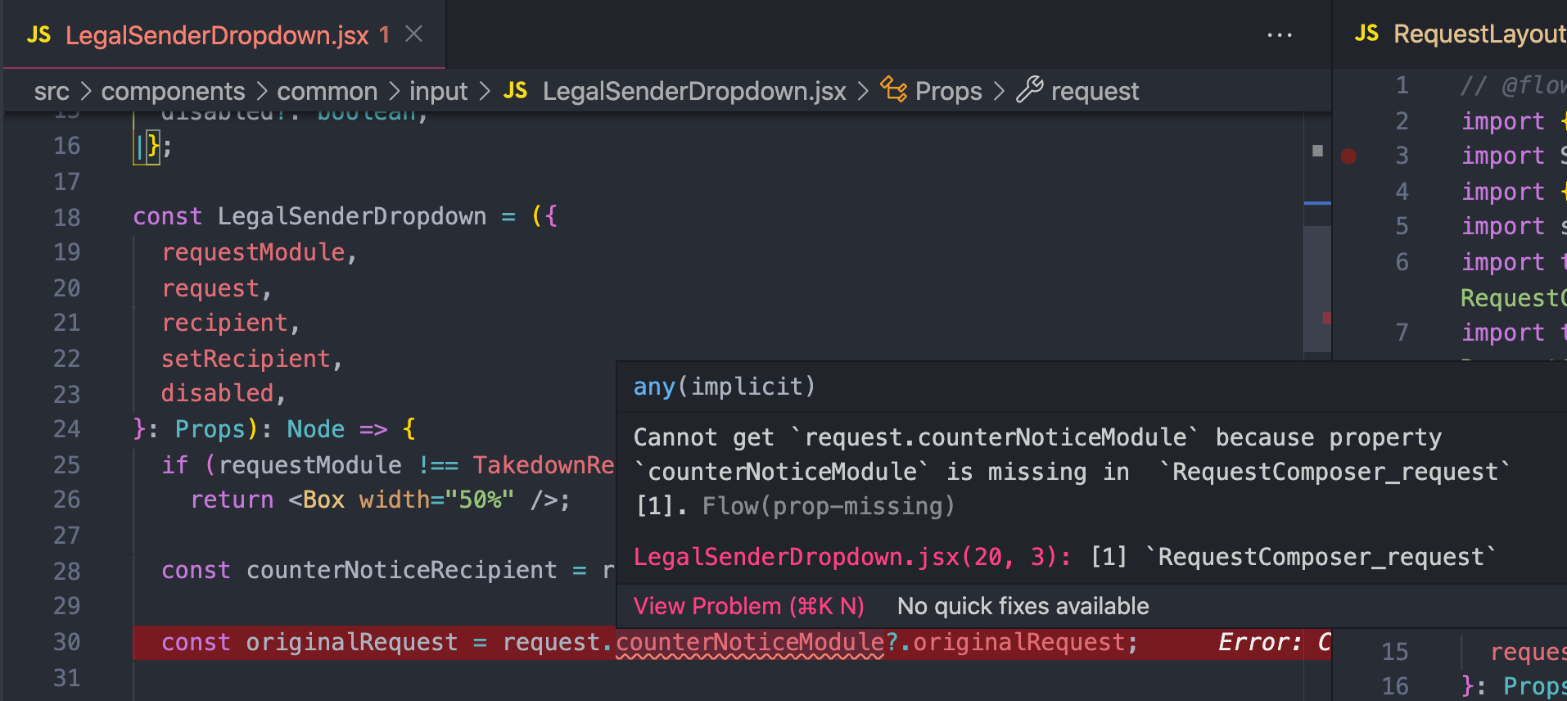This screenshot has width=1567, height=701.
Task: Click line number 30 in the gutter
Action: coord(67,642)
